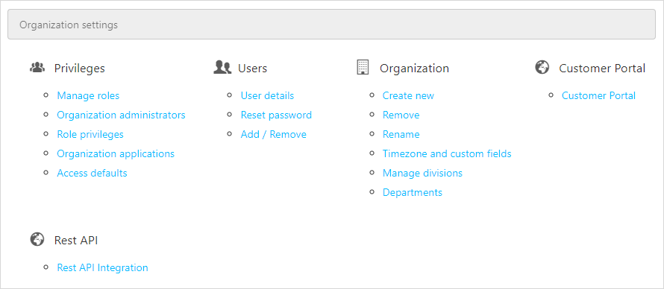
Task: Click Rename organization link
Action: click(401, 134)
